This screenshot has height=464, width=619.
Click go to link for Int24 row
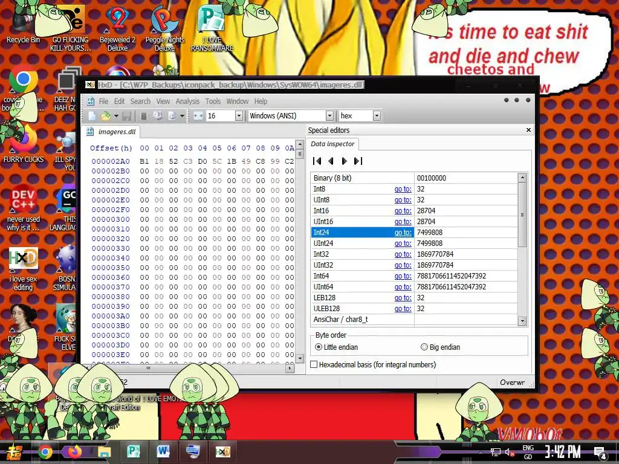pos(403,233)
